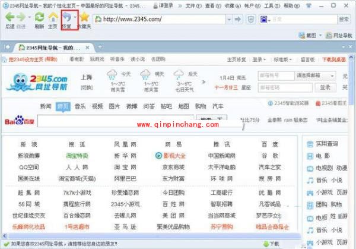The width and height of the screenshot is (356, 249).
Task: Click the 请登录 user login icon
Action: pos(155,6)
